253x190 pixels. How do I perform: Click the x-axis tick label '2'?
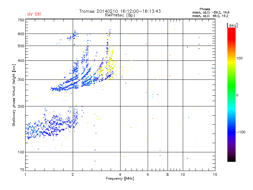coord(73,174)
